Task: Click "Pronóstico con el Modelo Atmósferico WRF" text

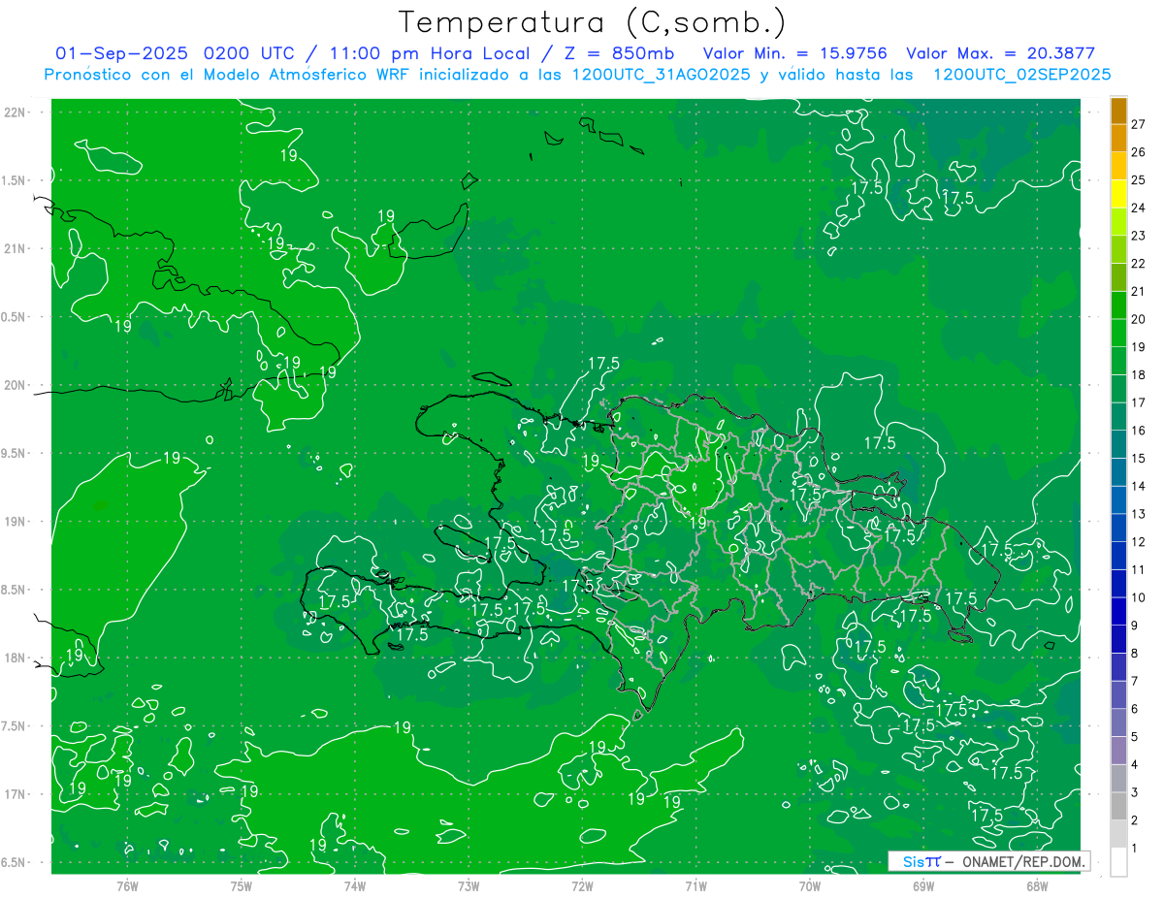Action: click(x=229, y=75)
